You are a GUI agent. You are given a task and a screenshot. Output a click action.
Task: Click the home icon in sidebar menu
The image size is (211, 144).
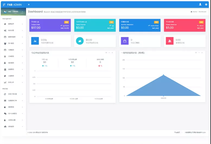click(x=5, y=24)
